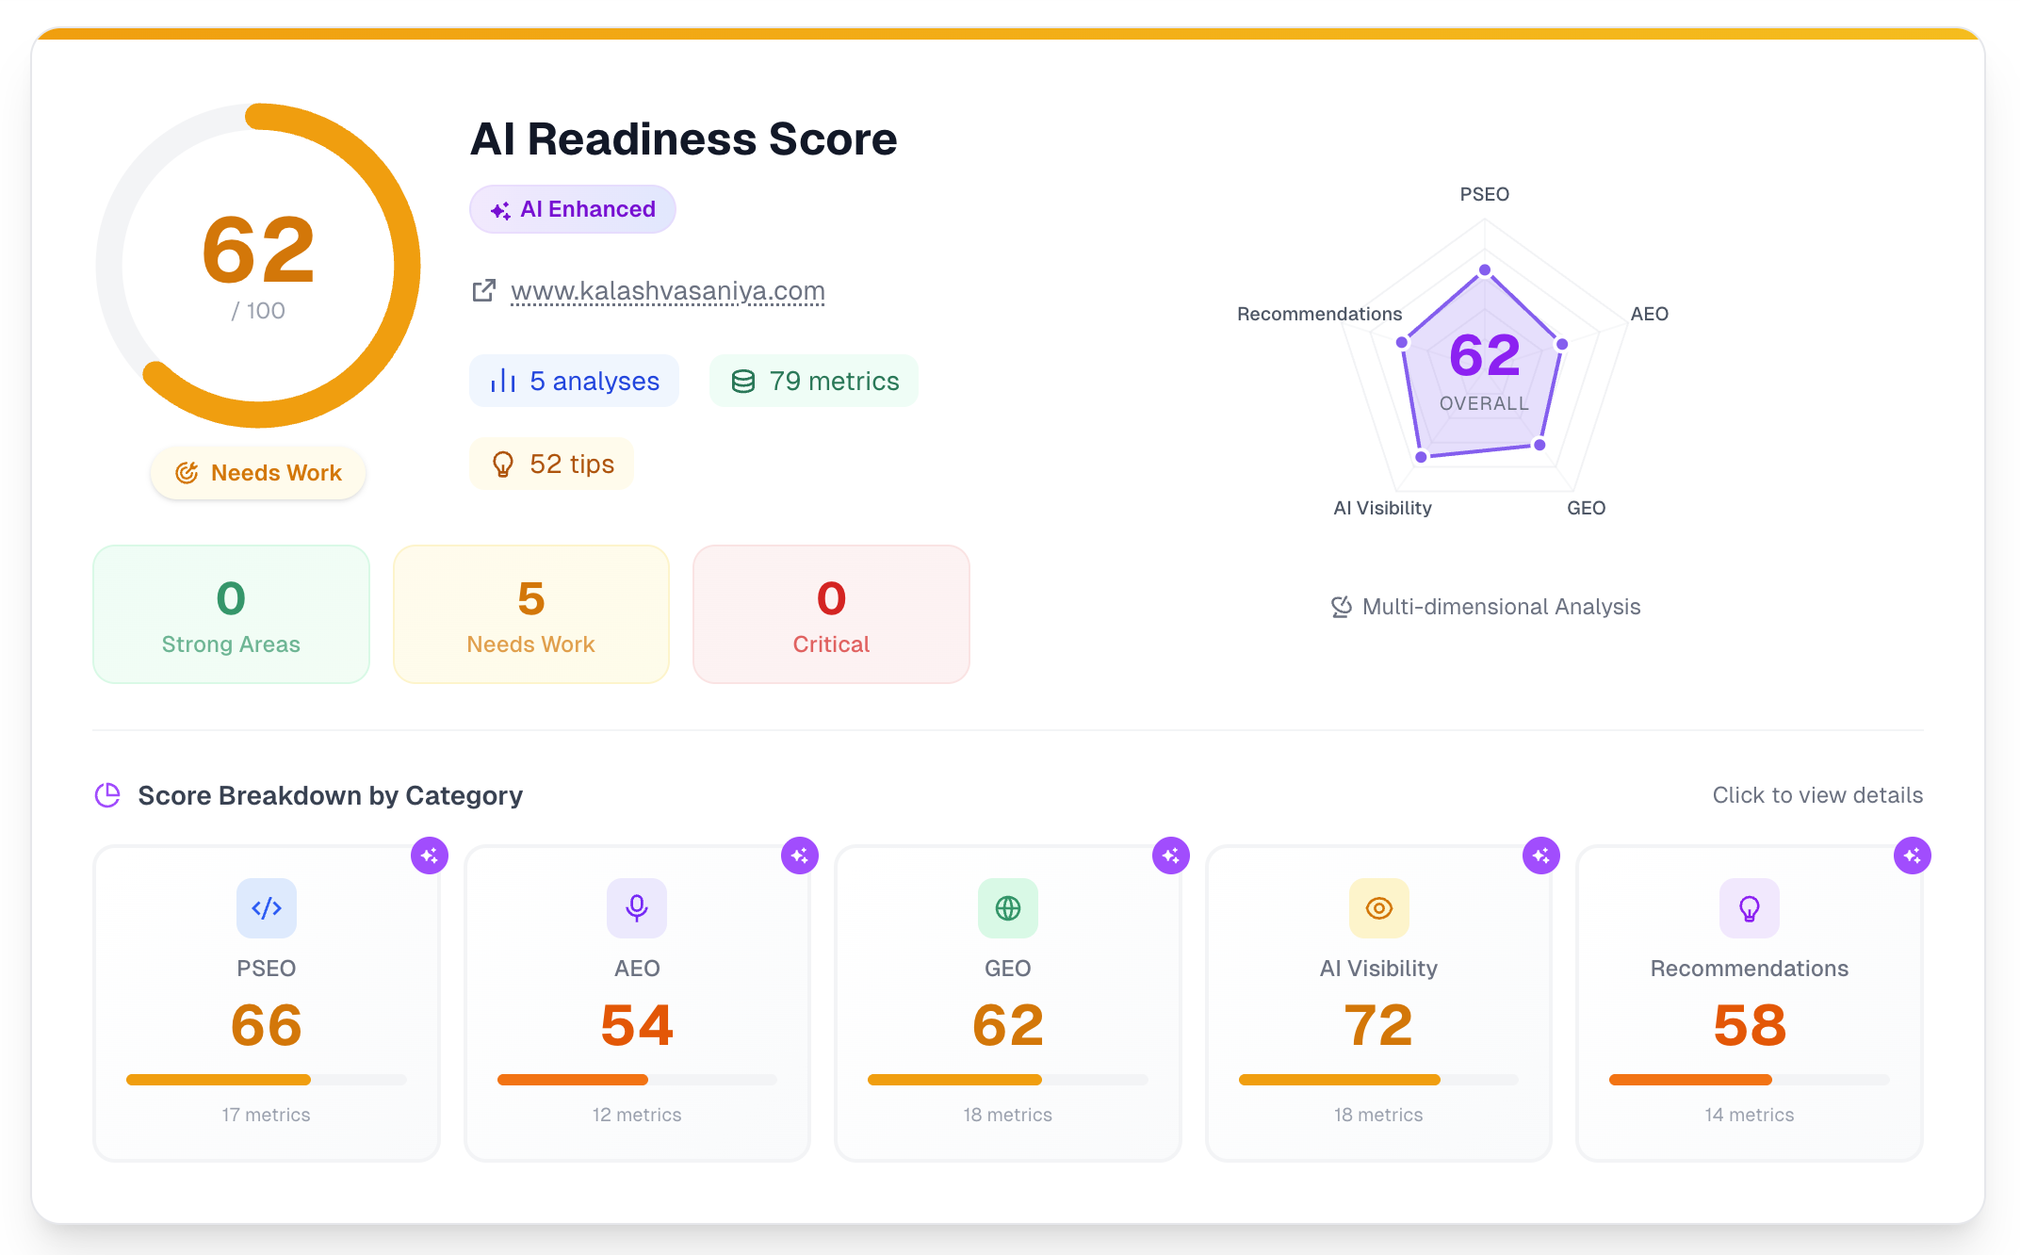Click the external link icon beside the website URL
The image size is (2020, 1255).
tap(483, 290)
